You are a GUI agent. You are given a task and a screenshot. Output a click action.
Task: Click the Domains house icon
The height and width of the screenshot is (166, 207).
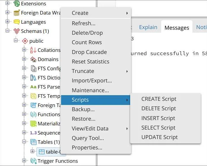tap(33, 59)
